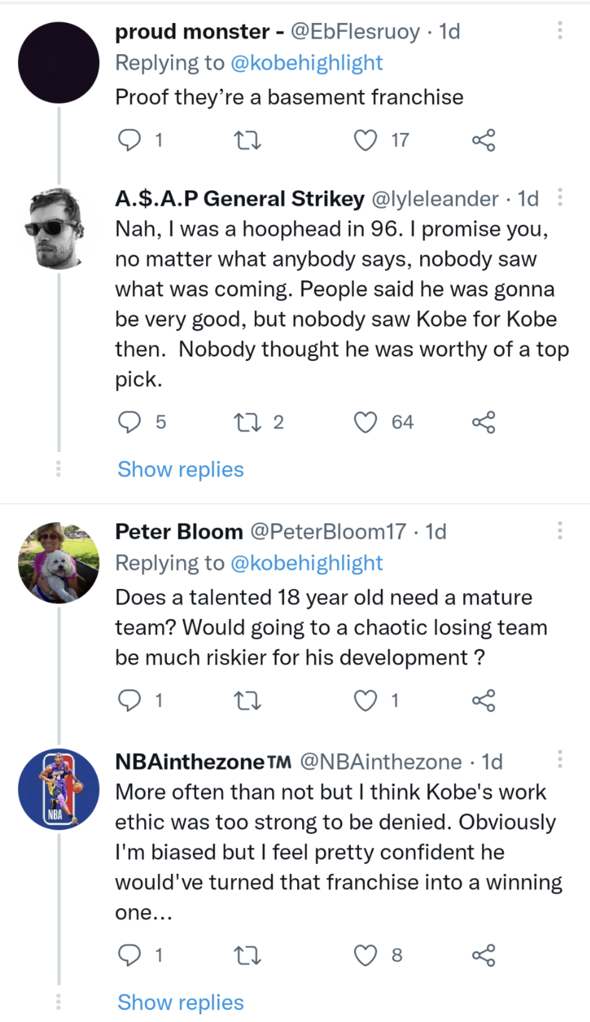Like Peter Bloom's tweet

365,701
